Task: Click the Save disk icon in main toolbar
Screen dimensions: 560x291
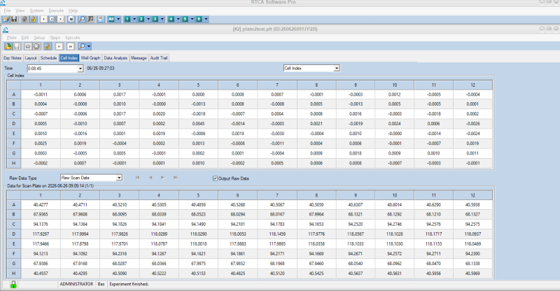Action: tap(14, 19)
